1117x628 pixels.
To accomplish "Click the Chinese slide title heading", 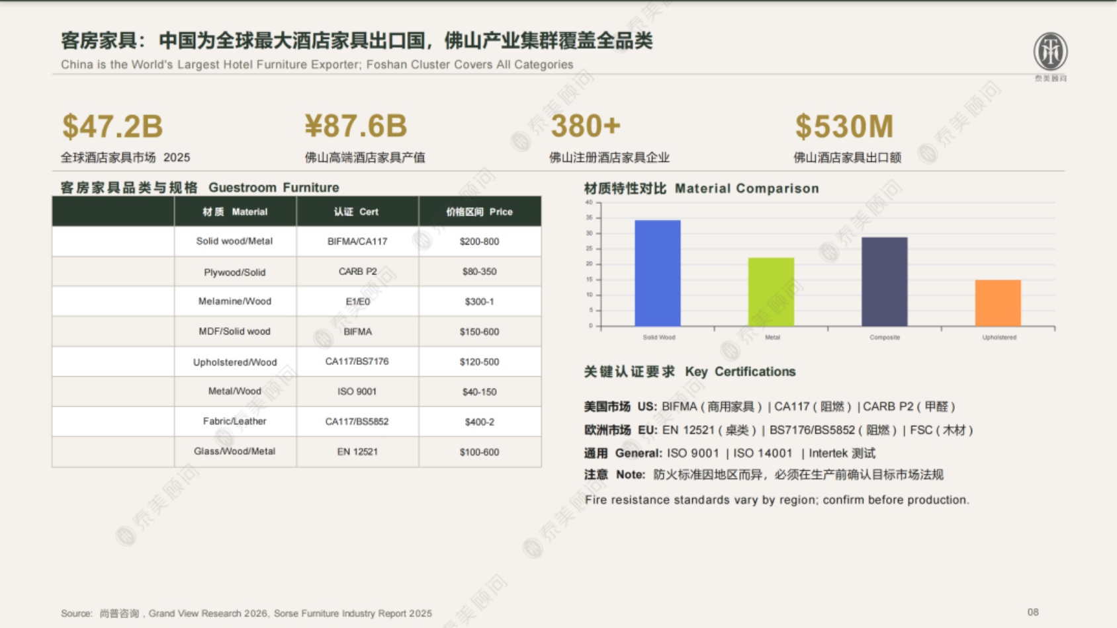I will click(x=357, y=41).
